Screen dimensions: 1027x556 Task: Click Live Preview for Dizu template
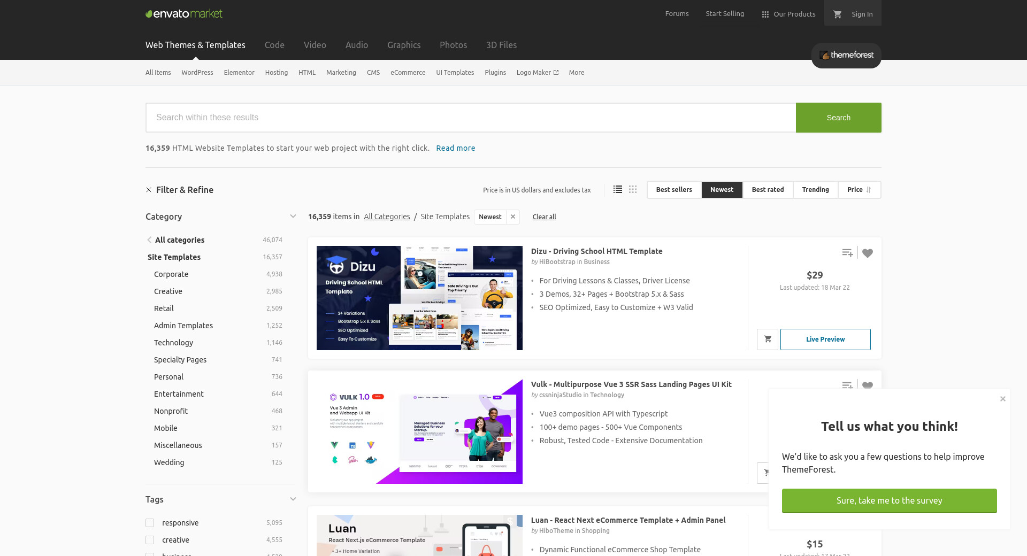click(825, 339)
